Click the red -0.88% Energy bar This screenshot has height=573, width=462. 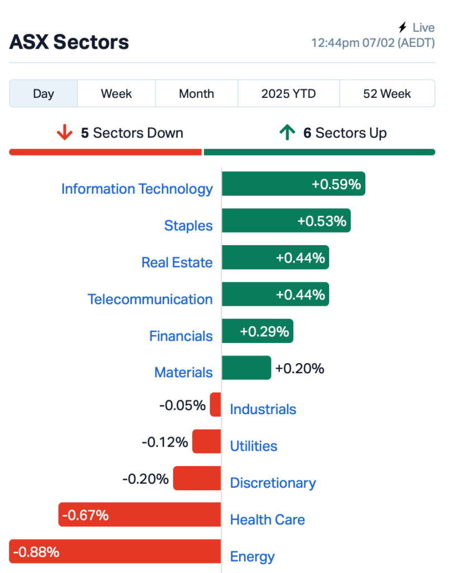pyautogui.click(x=115, y=551)
